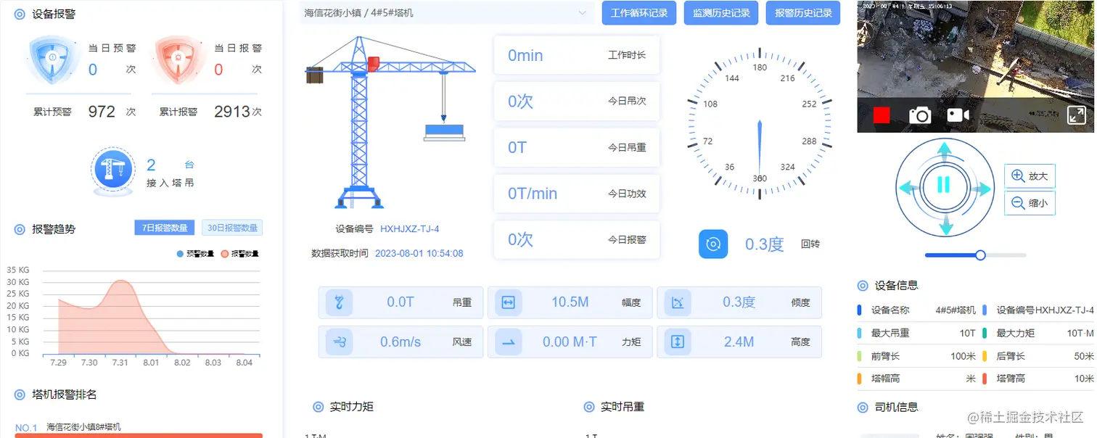Click the 高度 height icon
Image resolution: width=1097 pixels, height=438 pixels.
(678, 342)
